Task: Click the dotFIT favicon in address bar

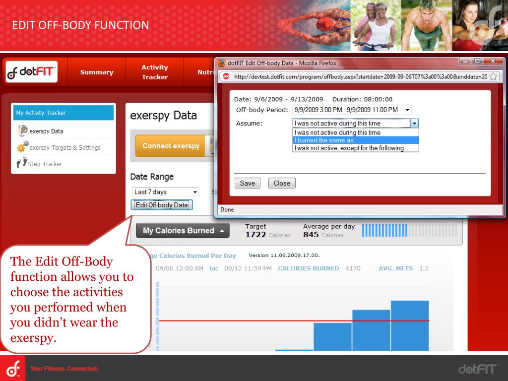Action: 226,76
